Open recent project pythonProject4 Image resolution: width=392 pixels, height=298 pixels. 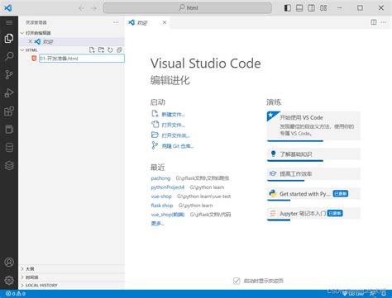[168, 187]
